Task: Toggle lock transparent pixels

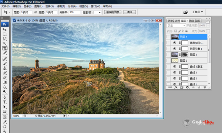Action: pyautogui.click(x=175, y=31)
